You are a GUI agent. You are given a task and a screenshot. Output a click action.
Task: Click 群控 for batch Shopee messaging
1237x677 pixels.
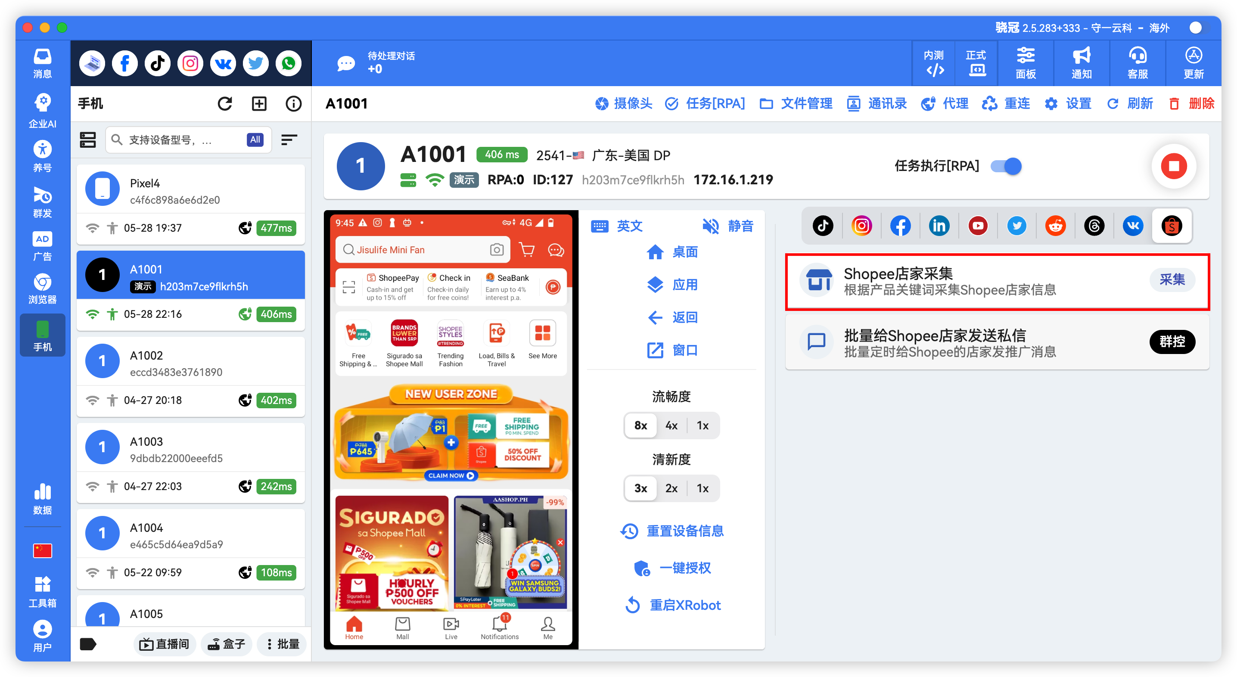[1172, 342]
